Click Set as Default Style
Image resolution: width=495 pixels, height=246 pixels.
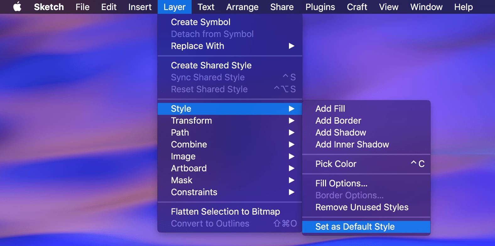tap(366, 227)
